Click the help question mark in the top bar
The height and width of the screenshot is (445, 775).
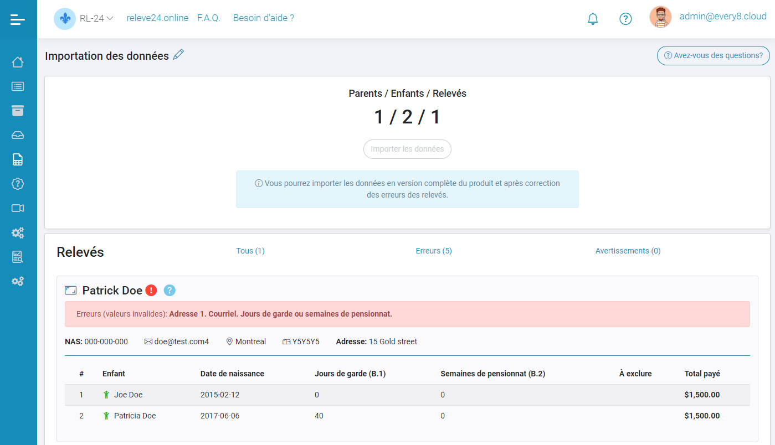click(x=625, y=18)
